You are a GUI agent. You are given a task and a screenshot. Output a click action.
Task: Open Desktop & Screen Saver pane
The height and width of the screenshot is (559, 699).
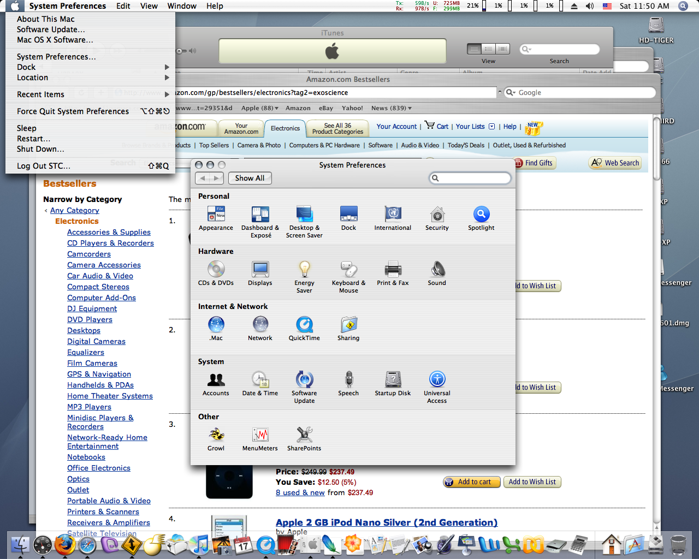[x=304, y=222]
